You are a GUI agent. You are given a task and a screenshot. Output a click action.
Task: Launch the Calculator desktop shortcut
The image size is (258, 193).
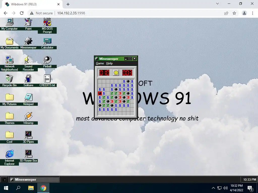coord(47,43)
